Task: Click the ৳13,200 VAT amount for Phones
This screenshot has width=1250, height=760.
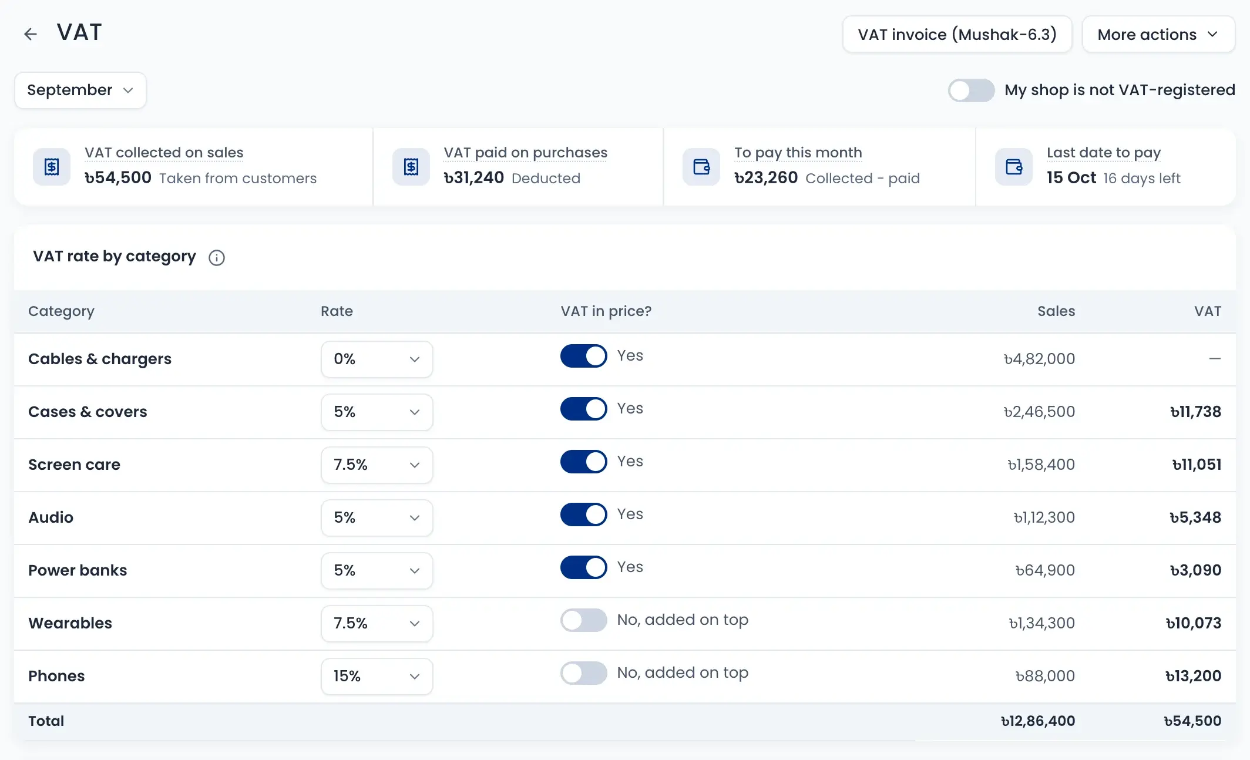Action: (x=1193, y=676)
